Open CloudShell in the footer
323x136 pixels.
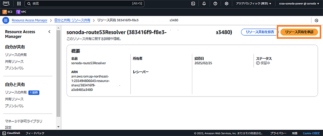pos(11,133)
